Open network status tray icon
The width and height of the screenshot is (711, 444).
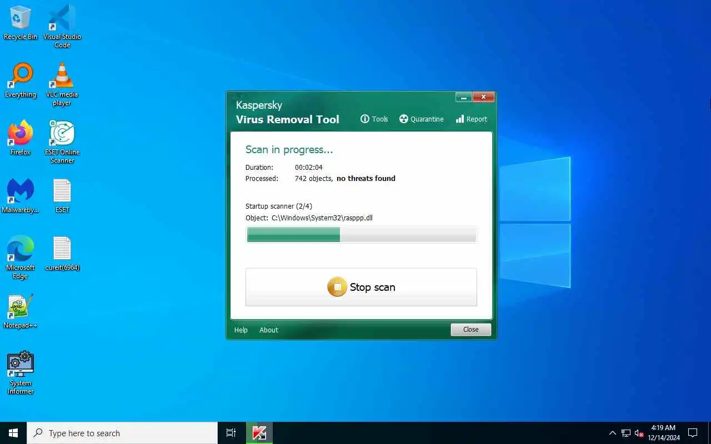click(626, 433)
